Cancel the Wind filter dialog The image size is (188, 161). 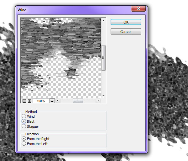pyautogui.click(x=126, y=31)
